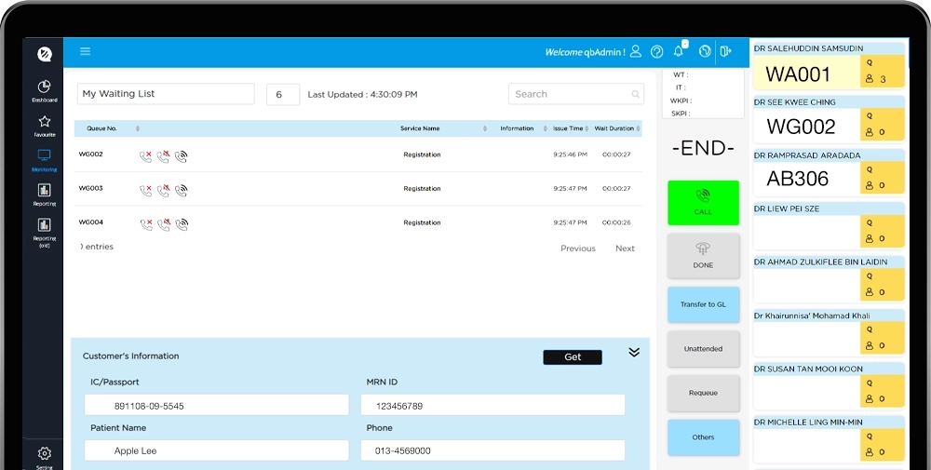Sort by Queue No. column

click(x=102, y=128)
